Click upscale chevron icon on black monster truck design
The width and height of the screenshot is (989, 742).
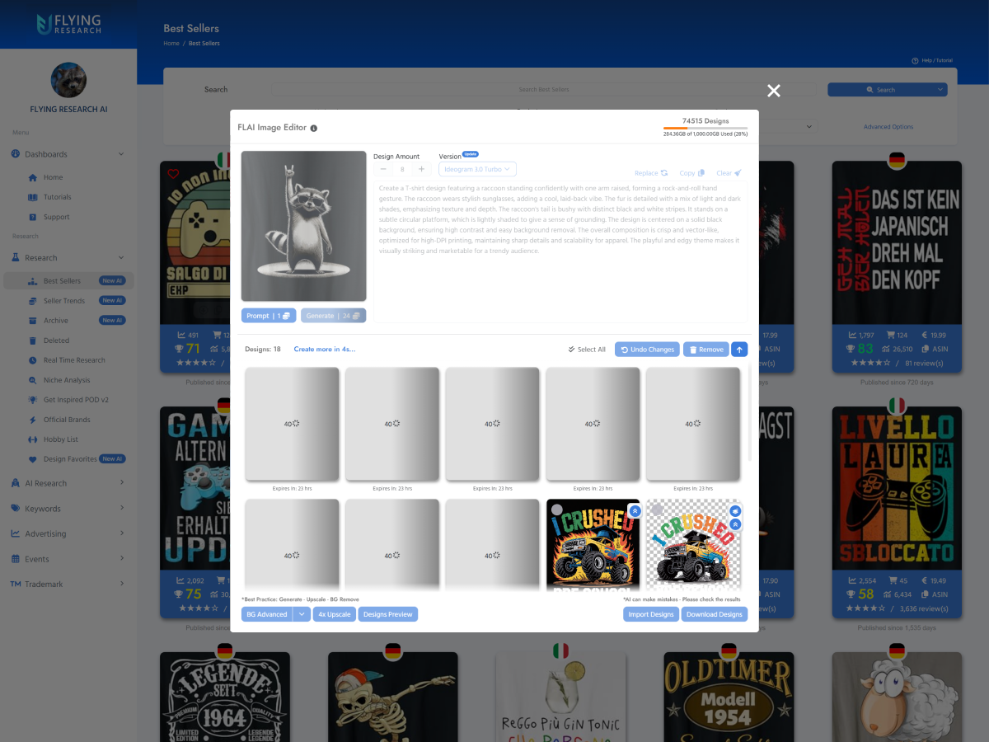coord(635,511)
